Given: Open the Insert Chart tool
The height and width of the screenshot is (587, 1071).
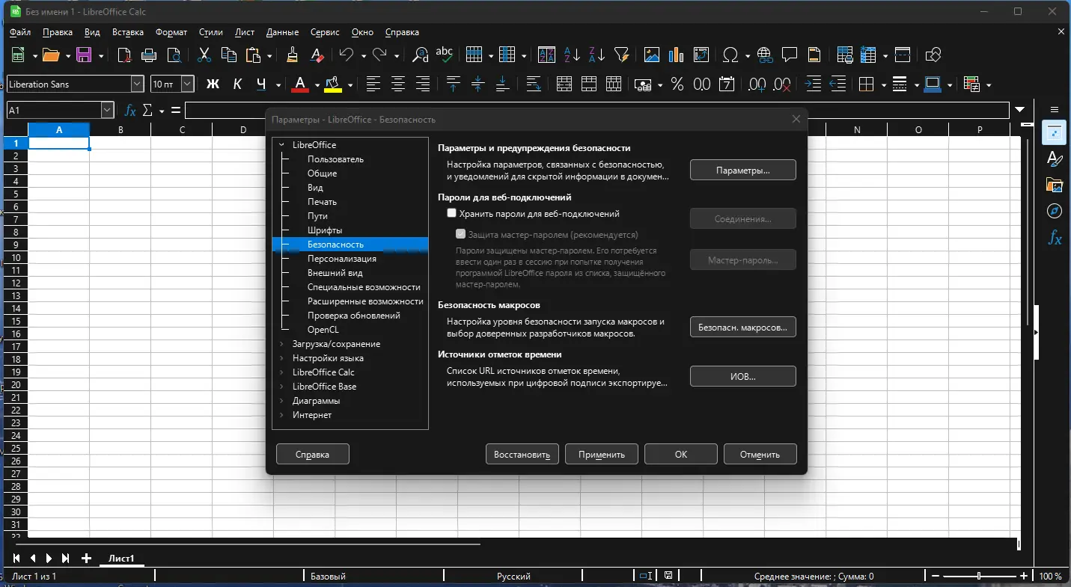Looking at the screenshot, I should [x=677, y=55].
